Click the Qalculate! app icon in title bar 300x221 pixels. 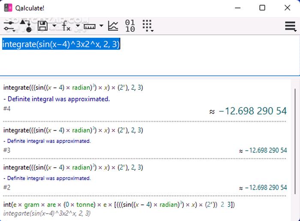pos(8,8)
